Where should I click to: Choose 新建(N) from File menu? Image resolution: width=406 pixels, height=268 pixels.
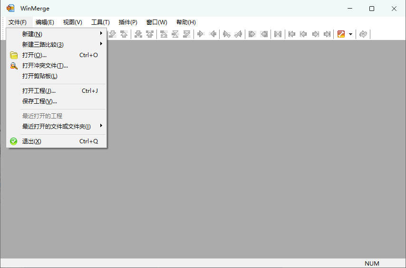[x=57, y=34]
